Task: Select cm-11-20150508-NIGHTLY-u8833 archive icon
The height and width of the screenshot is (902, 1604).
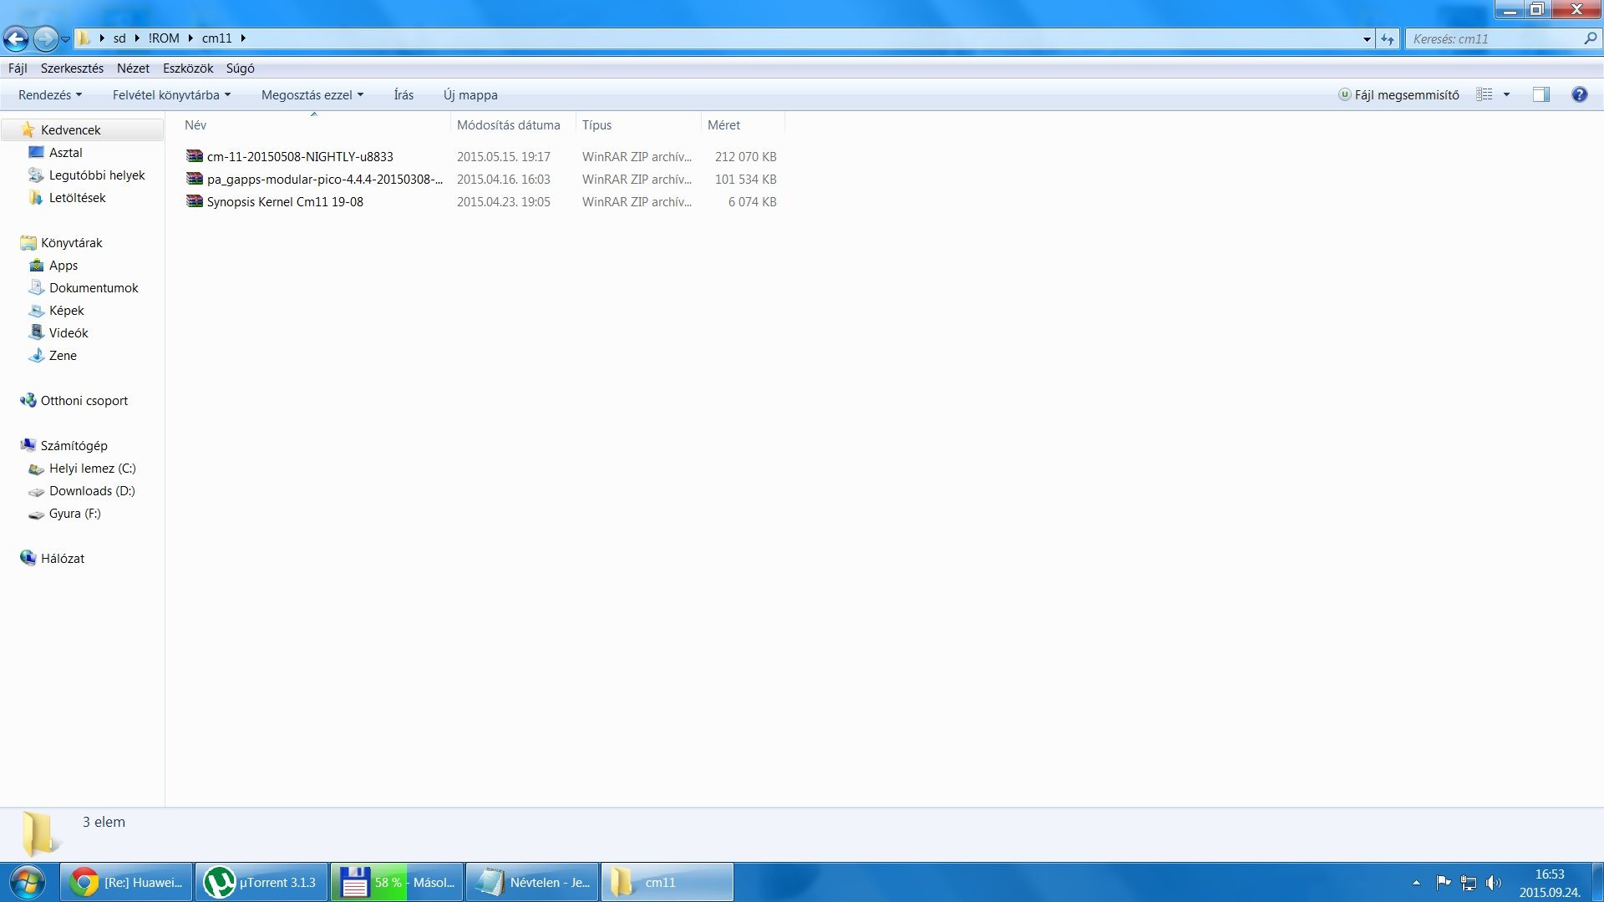Action: click(x=195, y=156)
